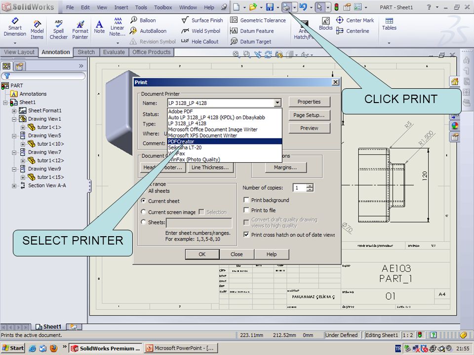Click the feature tree filter icon
Image resolution: width=474 pixels, height=355 pixels.
click(x=7, y=76)
